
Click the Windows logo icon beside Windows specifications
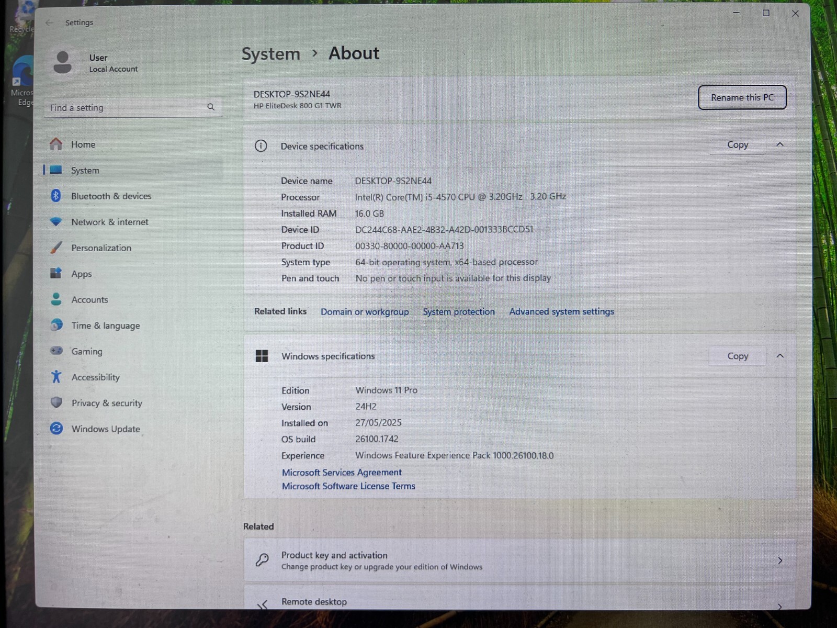pyautogui.click(x=262, y=356)
